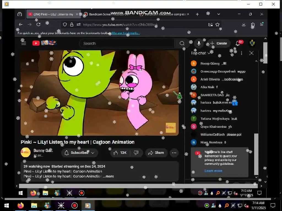Click the grayed forward arrow in Firefox
Screen dimensions: 282x211
(x=30, y=24)
